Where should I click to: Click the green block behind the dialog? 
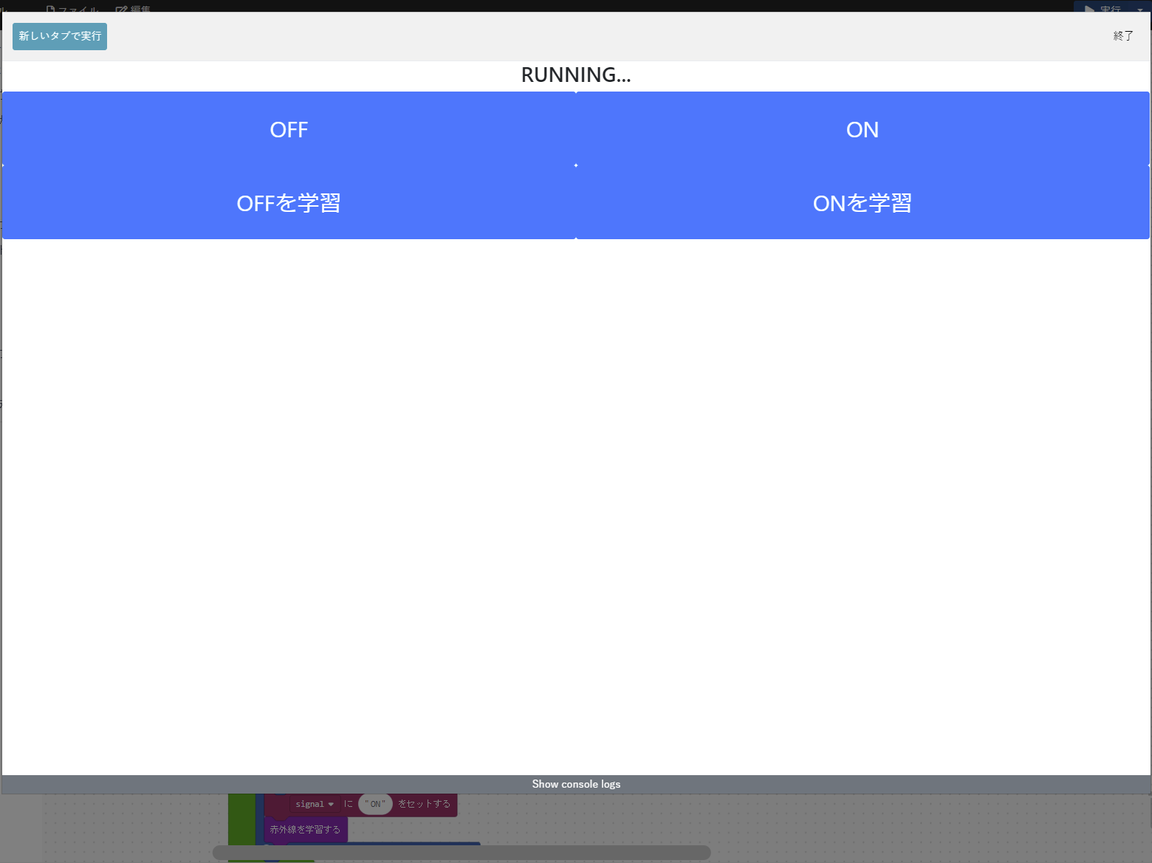tap(241, 819)
